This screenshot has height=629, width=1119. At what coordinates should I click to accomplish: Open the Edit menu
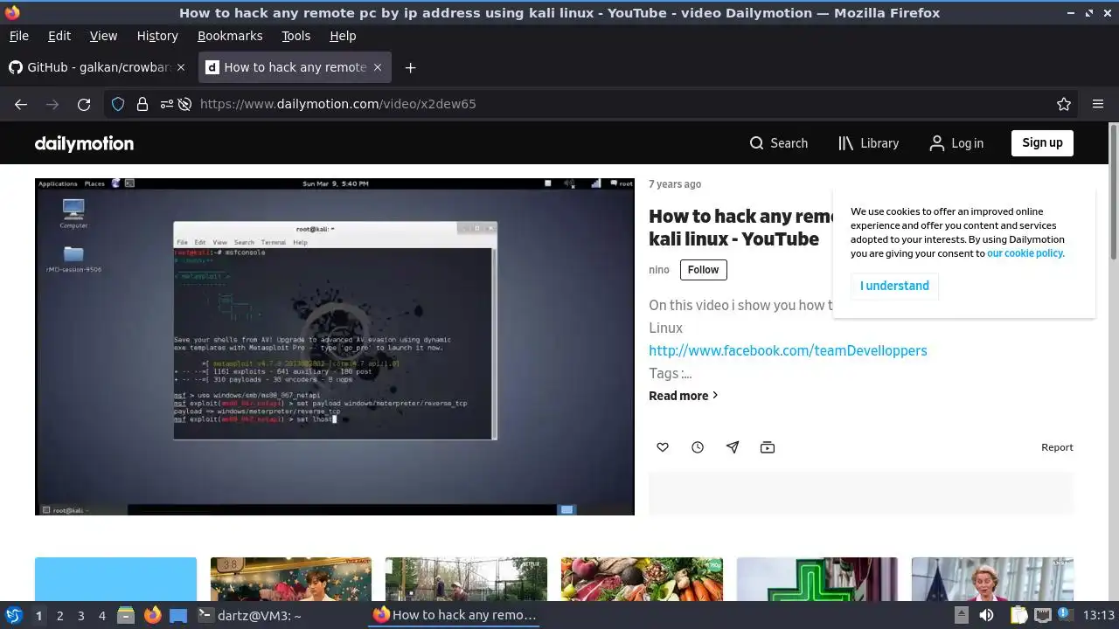pyautogui.click(x=59, y=36)
